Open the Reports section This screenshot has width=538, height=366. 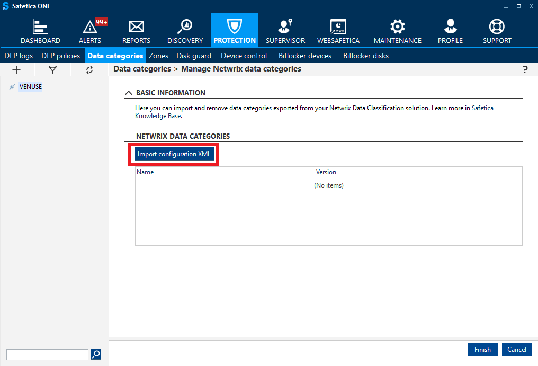pyautogui.click(x=136, y=31)
